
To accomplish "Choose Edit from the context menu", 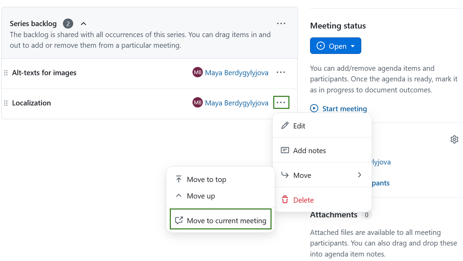I will click(x=299, y=126).
